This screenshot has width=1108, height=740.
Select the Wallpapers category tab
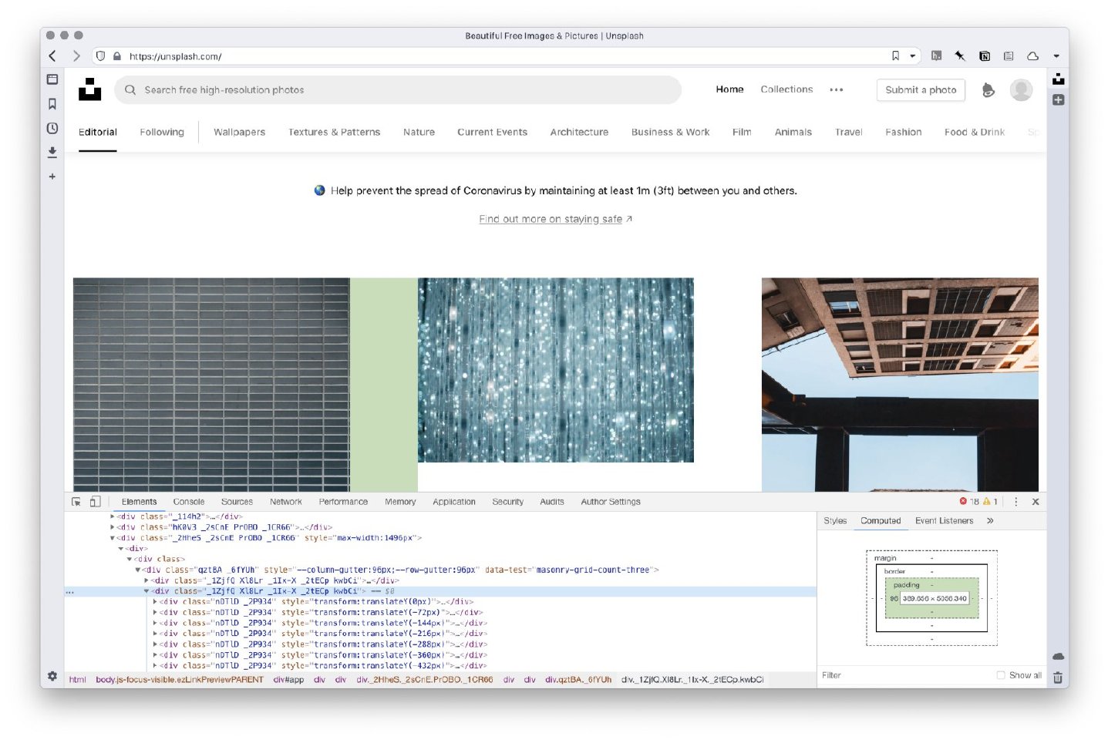pyautogui.click(x=239, y=133)
